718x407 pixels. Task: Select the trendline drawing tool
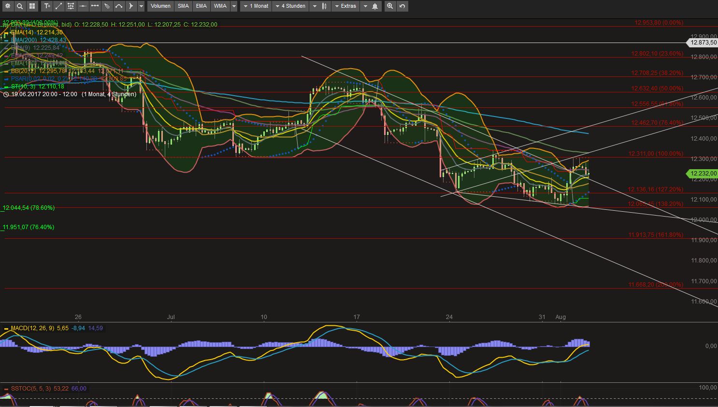(59, 6)
